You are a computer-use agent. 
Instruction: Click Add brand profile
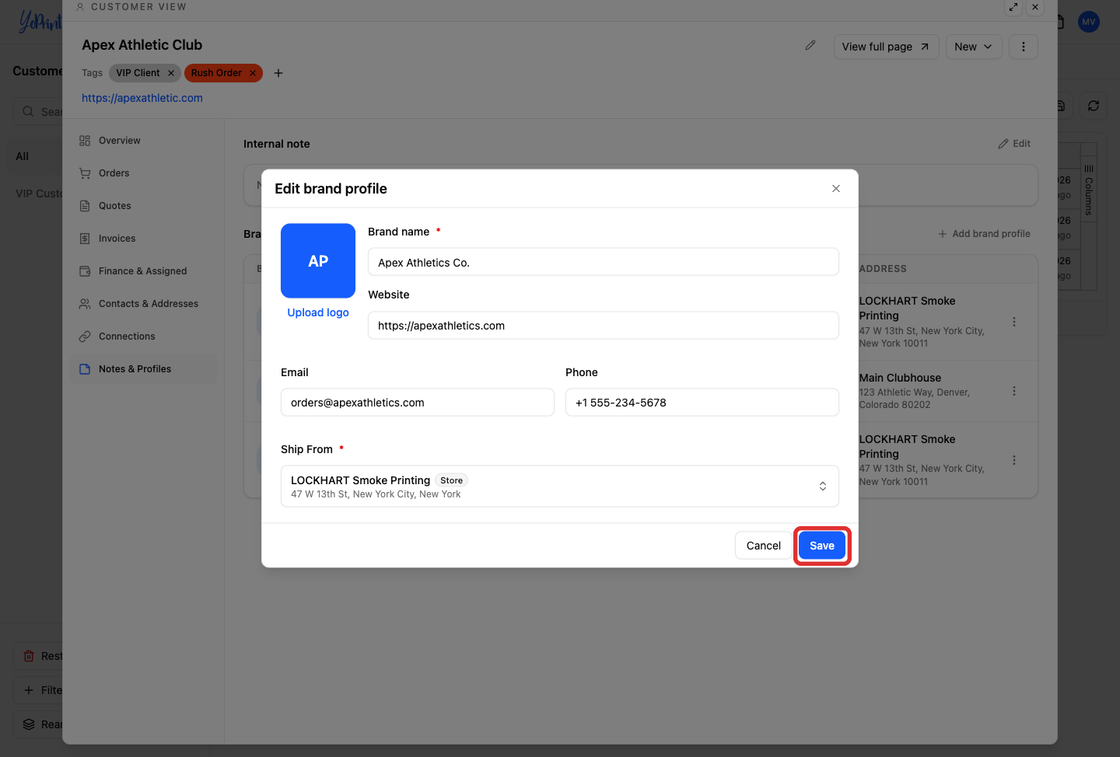coord(984,234)
